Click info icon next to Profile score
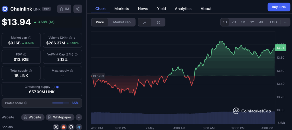The width and height of the screenshot is (292, 130). [26, 103]
